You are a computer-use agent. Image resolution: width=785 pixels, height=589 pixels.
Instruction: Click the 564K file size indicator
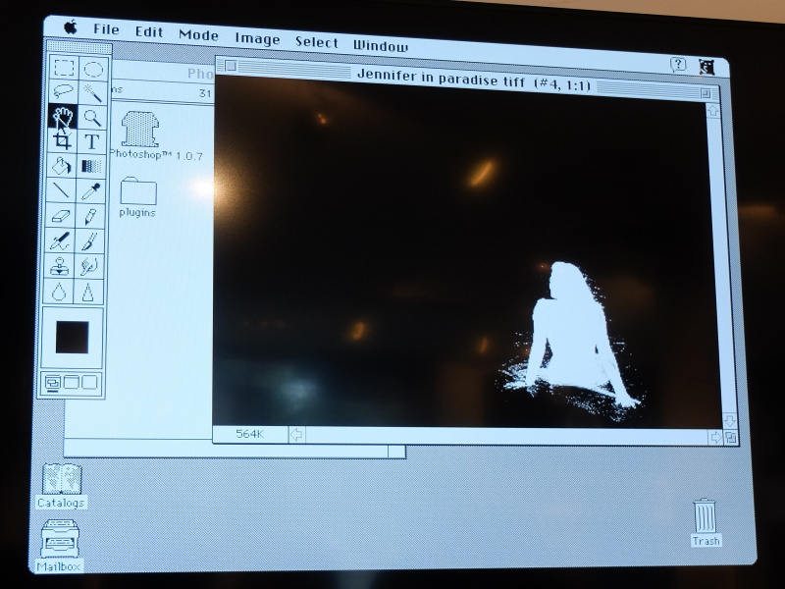click(250, 434)
